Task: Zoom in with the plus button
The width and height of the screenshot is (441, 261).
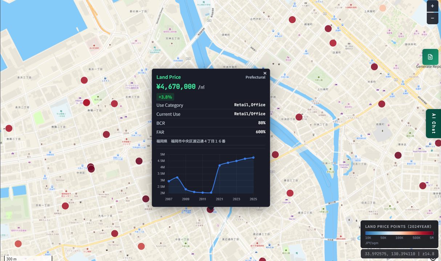Action: [432, 6]
